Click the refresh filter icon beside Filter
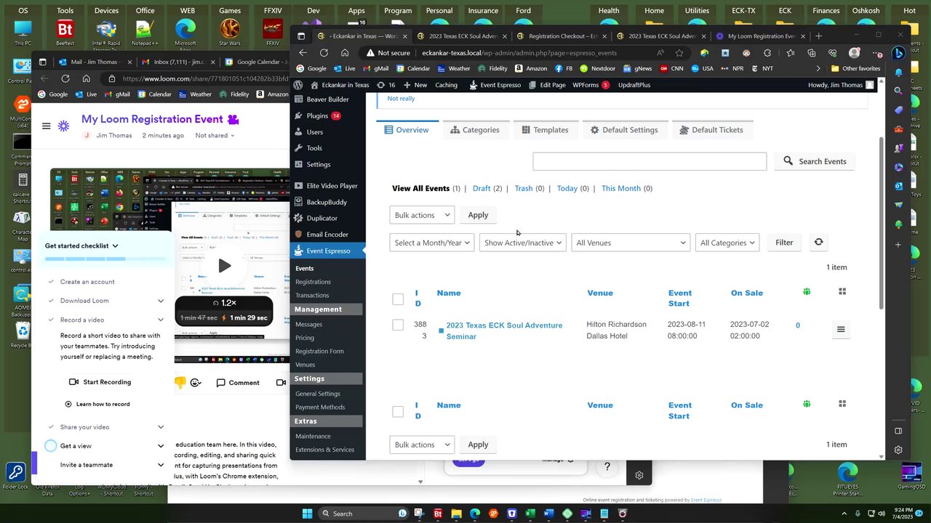The height and width of the screenshot is (523, 931). coord(818,242)
